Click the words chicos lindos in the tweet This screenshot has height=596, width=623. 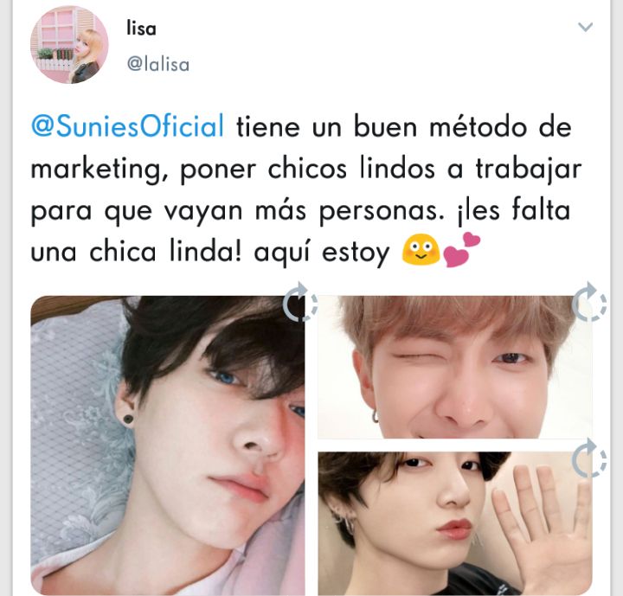[351, 169]
